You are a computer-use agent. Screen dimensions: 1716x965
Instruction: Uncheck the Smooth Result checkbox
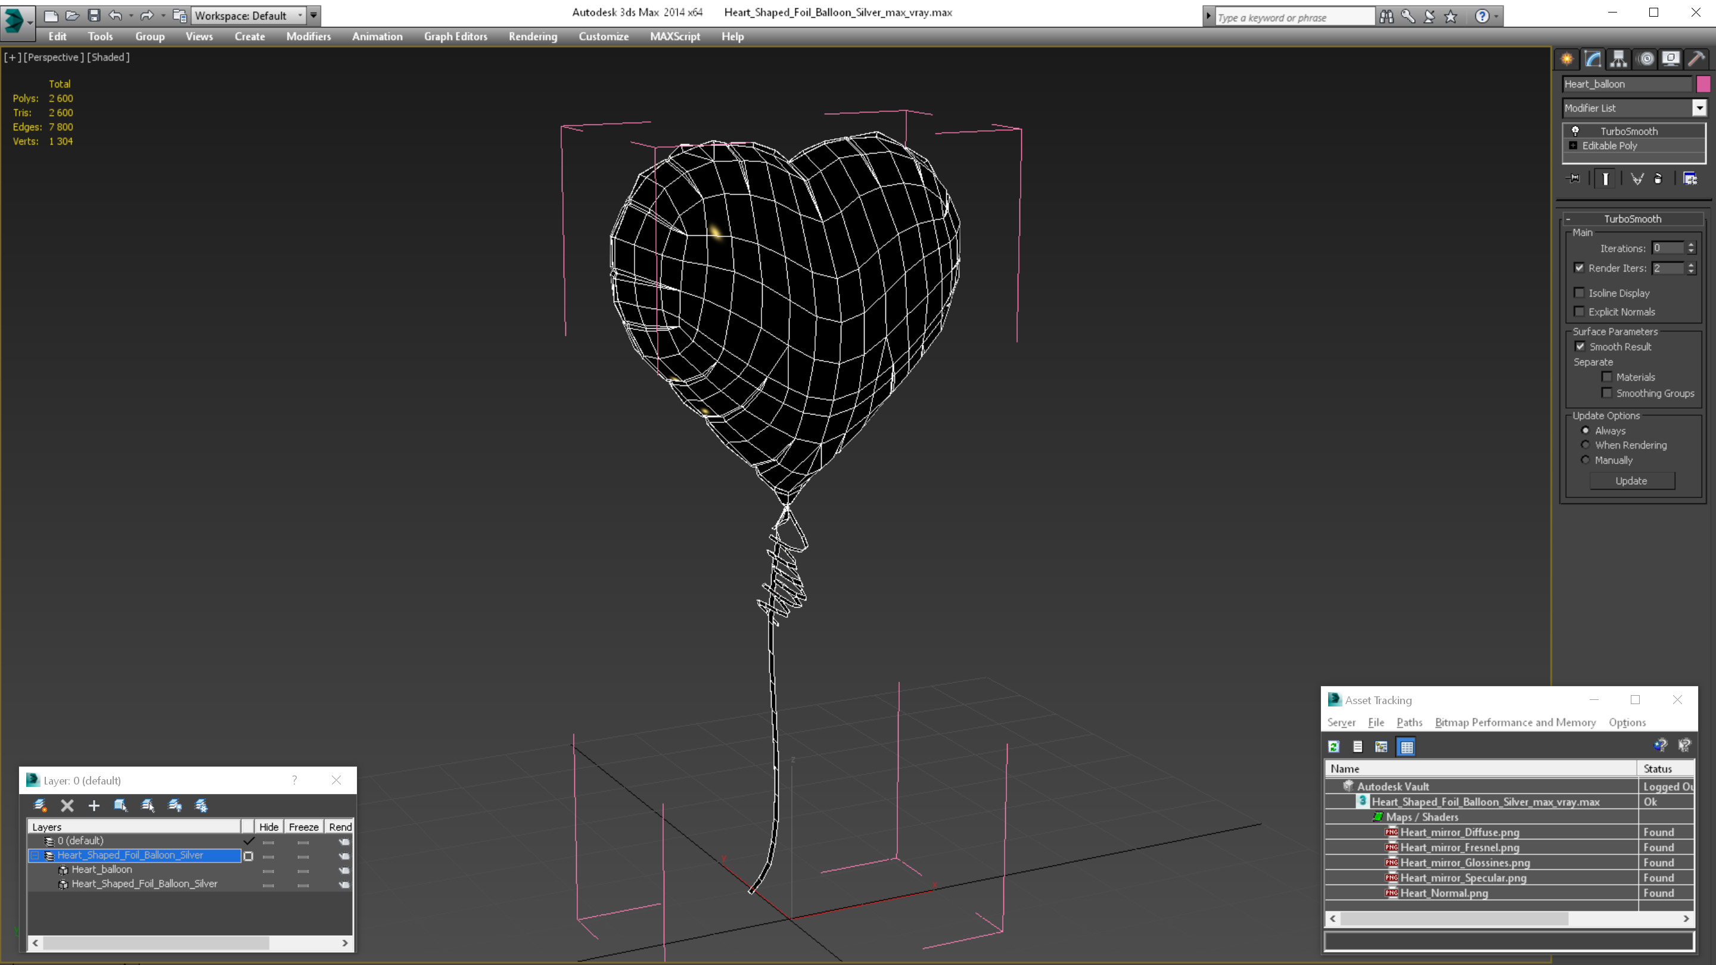(1580, 346)
